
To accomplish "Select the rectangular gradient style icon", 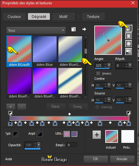I will [129, 36].
